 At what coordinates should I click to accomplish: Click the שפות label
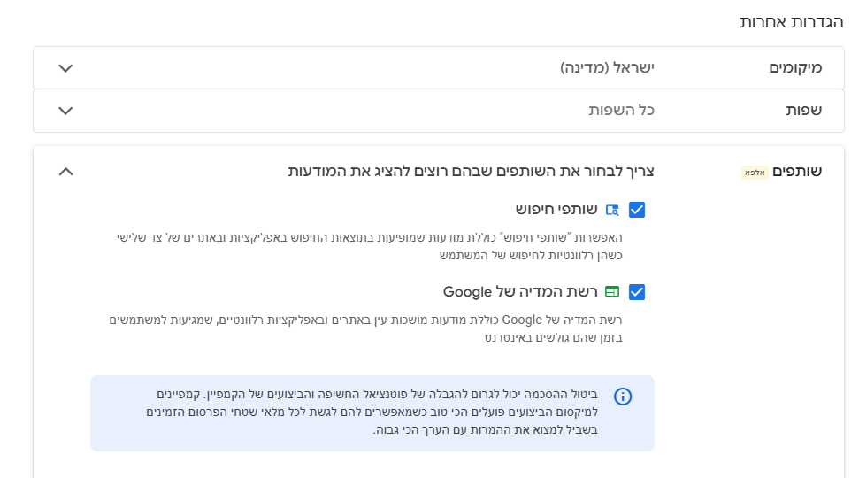[803, 110]
